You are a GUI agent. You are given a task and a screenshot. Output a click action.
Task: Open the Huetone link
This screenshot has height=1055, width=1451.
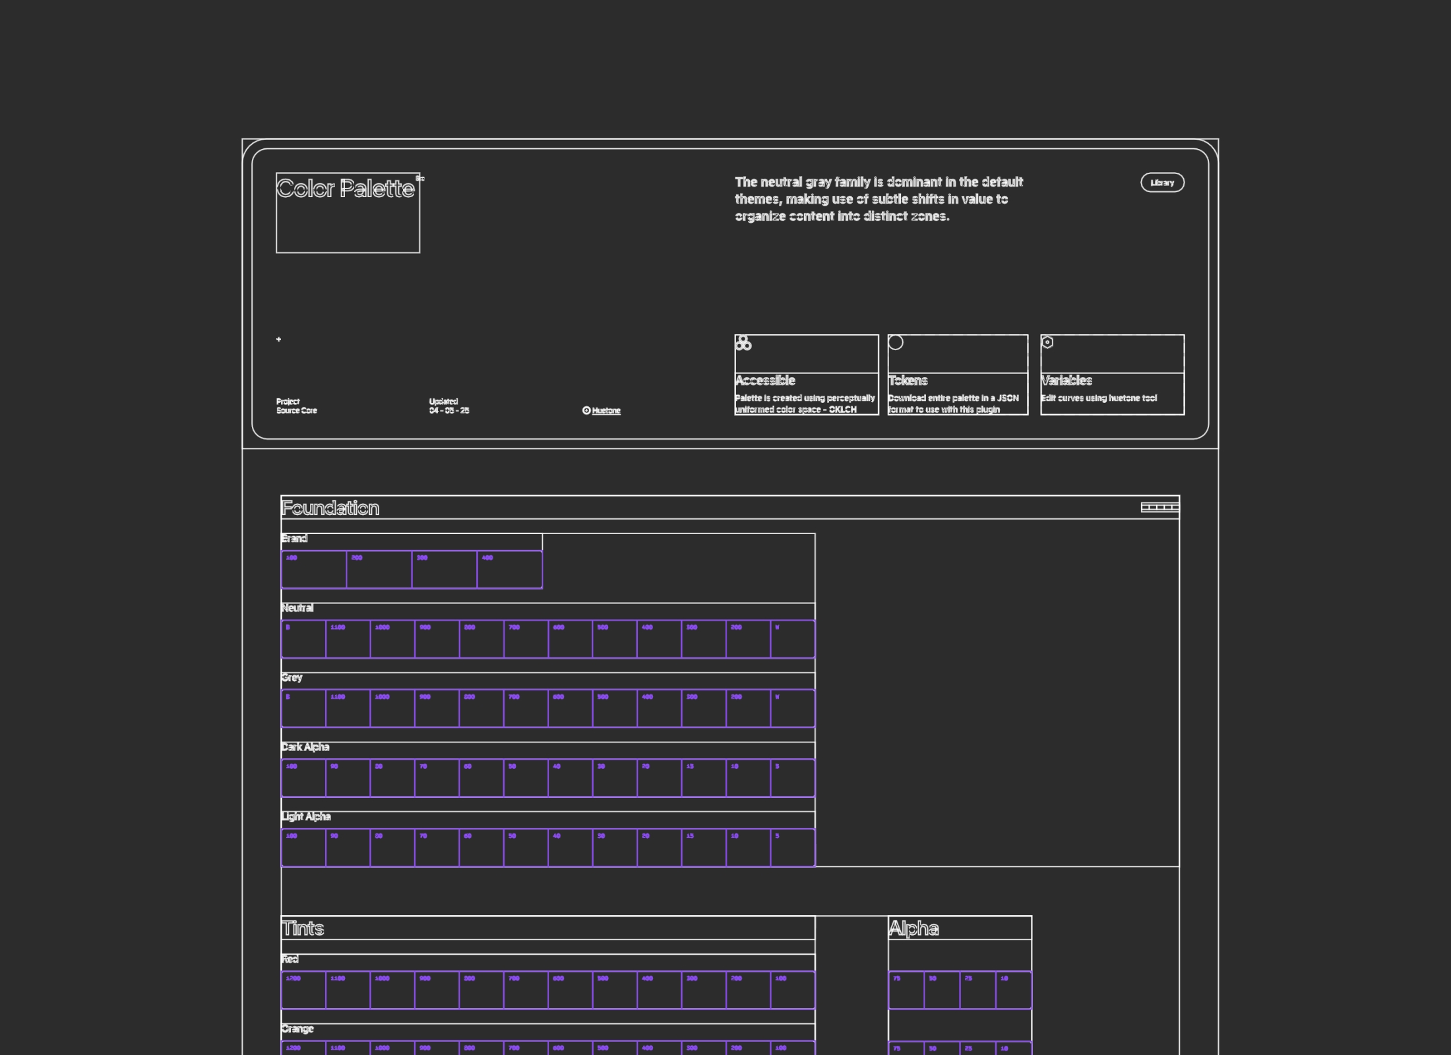[606, 411]
